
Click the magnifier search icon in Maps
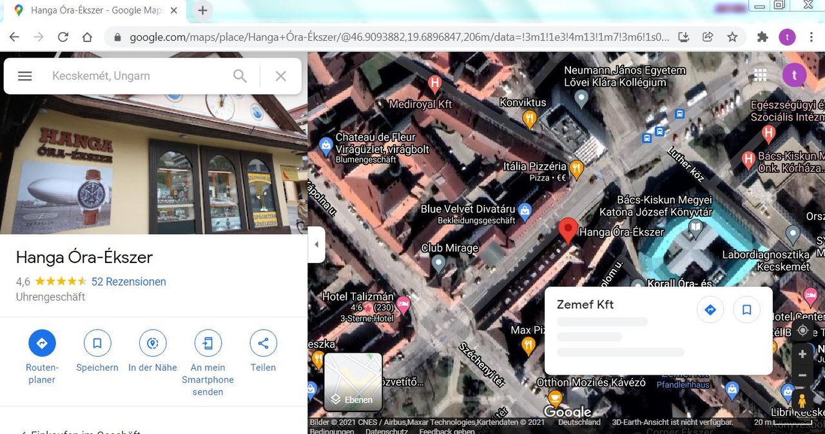pos(240,76)
